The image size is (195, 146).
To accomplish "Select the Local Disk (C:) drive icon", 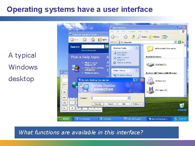I will [x=150, y=65].
